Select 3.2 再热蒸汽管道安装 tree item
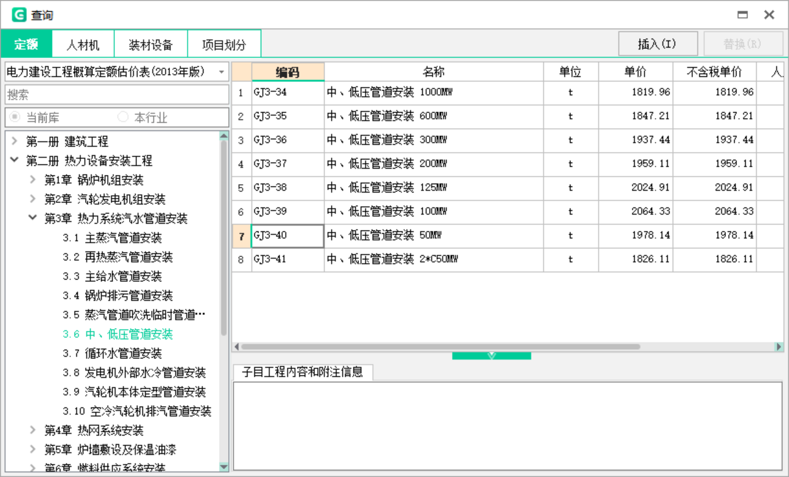789x477 pixels. tap(118, 257)
